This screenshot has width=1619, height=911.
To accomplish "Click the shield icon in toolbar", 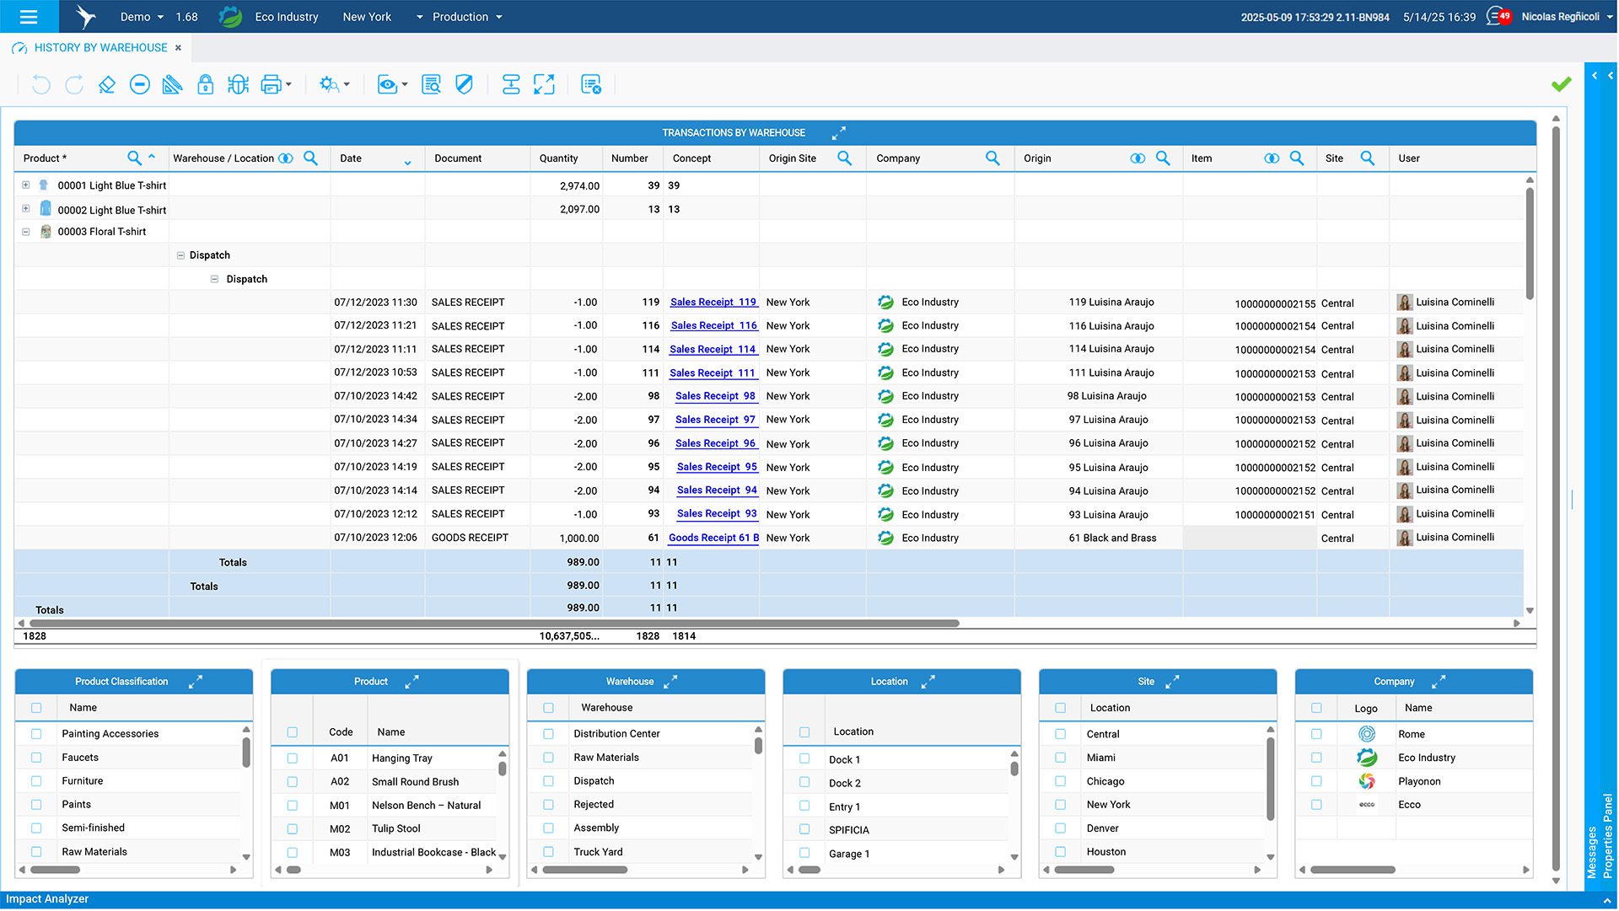I will (464, 85).
